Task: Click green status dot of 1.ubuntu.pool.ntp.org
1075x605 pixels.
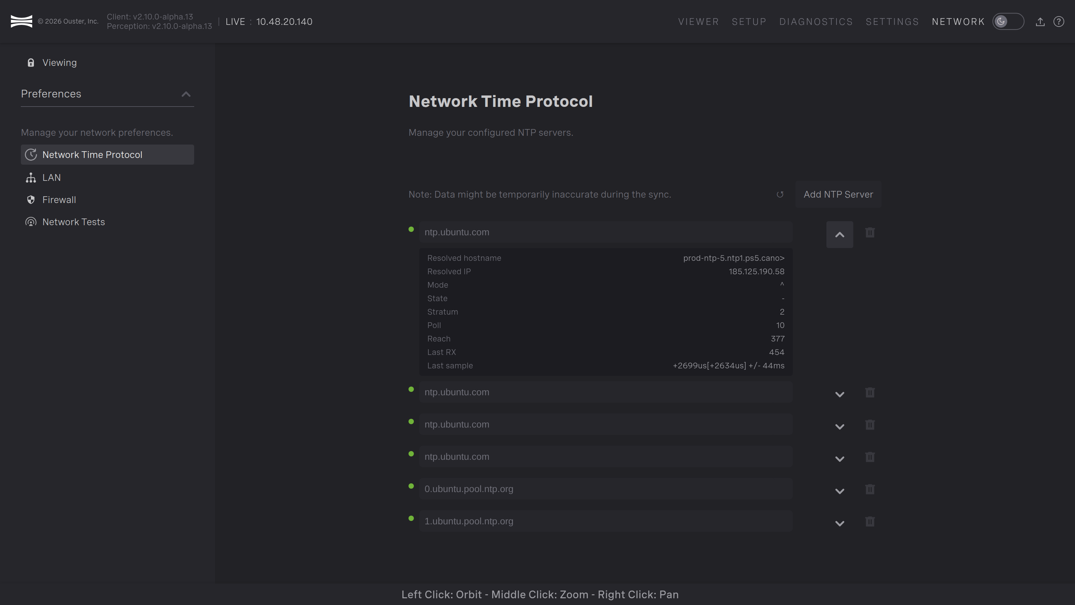Action: (411, 518)
